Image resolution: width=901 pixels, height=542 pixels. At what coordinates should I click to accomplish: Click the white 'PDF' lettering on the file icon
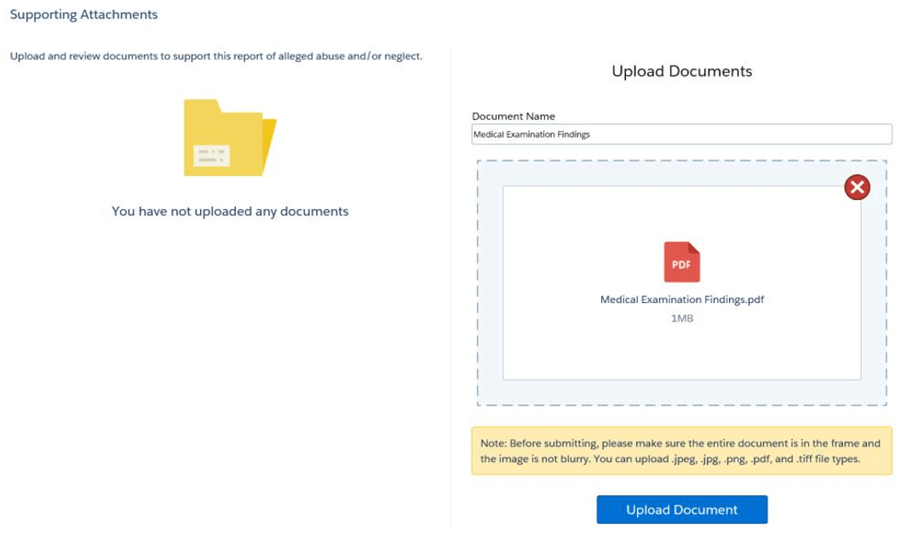tap(681, 265)
